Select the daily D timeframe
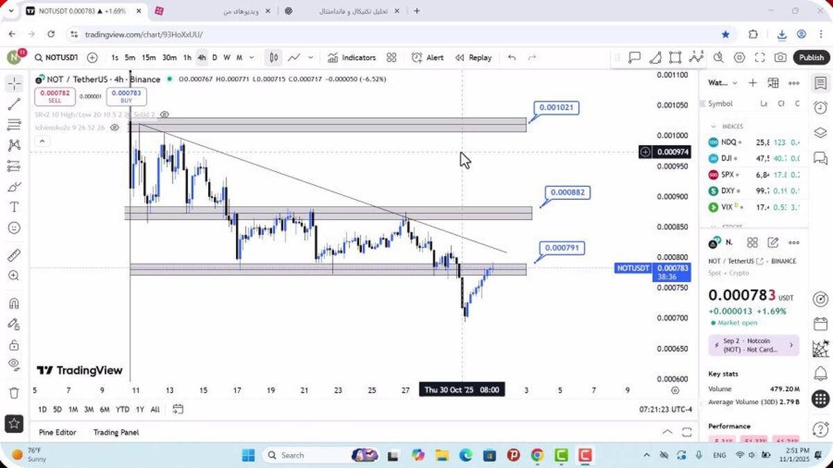The height and width of the screenshot is (468, 833). pyautogui.click(x=214, y=58)
